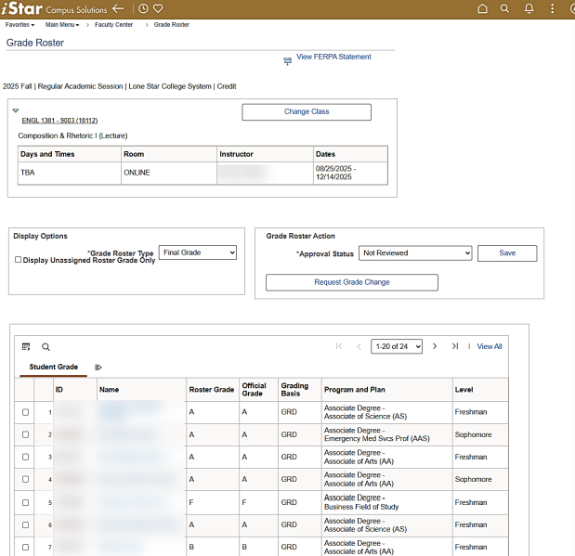The width and height of the screenshot is (575, 556).
Task: Go to Home via house icon
Action: (483, 8)
